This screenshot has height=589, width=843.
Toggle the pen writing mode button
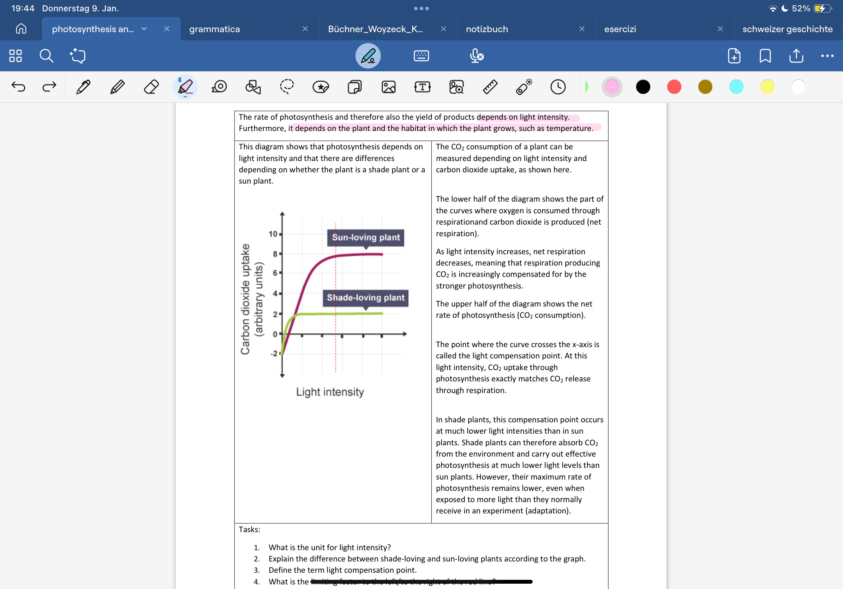click(x=368, y=56)
